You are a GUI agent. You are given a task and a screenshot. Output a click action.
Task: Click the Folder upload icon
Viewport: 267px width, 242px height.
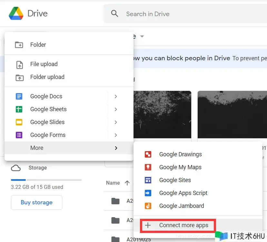pyautogui.click(x=20, y=78)
